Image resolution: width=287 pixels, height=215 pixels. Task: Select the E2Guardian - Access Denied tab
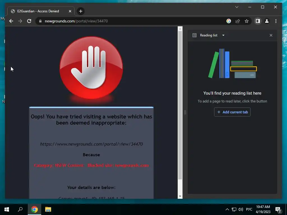tap(41, 11)
